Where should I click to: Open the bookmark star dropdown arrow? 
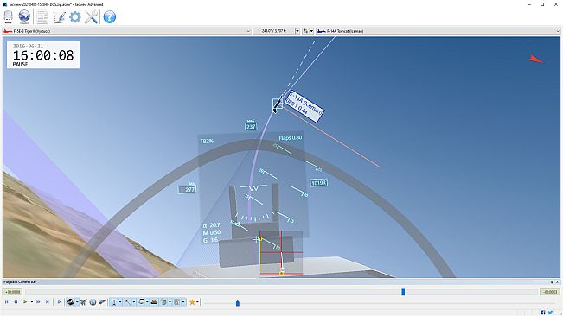(197, 302)
